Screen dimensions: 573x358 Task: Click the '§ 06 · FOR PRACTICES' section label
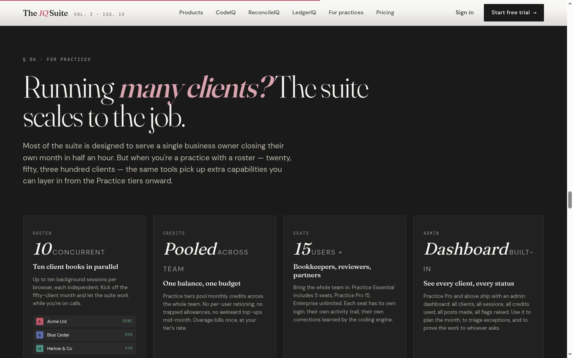[x=57, y=59]
